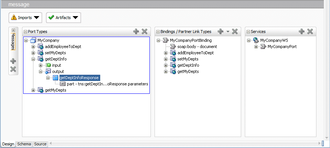330x148 pixels.
Task: Open the Imports dropdown
Action: pyautogui.click(x=25, y=18)
